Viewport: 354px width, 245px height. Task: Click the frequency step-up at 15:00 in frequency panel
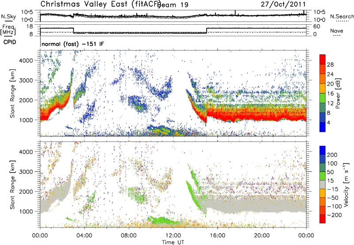point(207,31)
